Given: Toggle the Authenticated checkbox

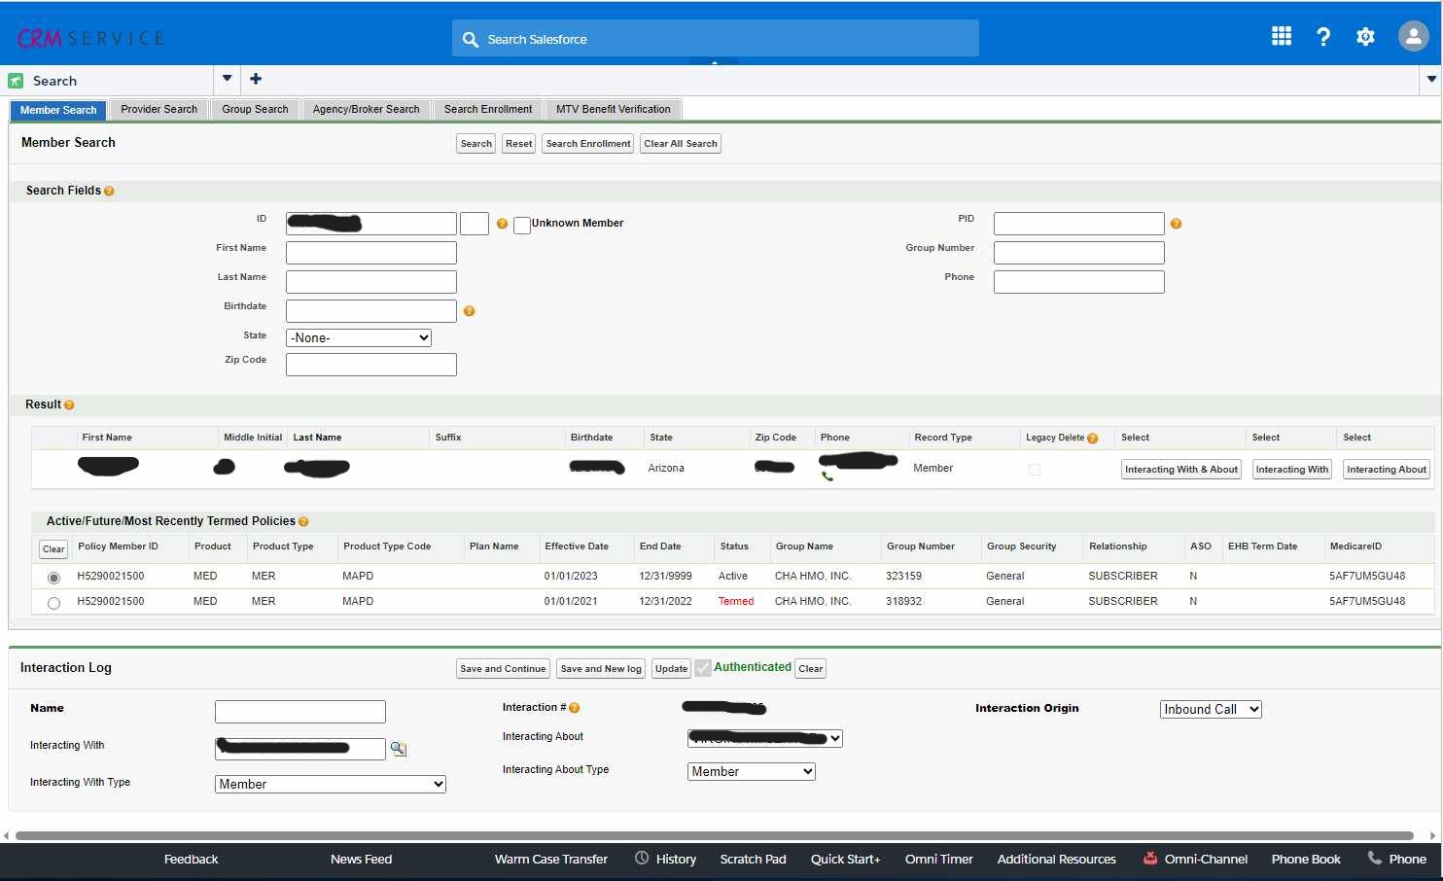Looking at the screenshot, I should click(703, 668).
